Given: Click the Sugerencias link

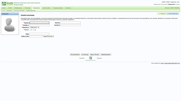Looking at the screenshot, I should coord(173,2).
